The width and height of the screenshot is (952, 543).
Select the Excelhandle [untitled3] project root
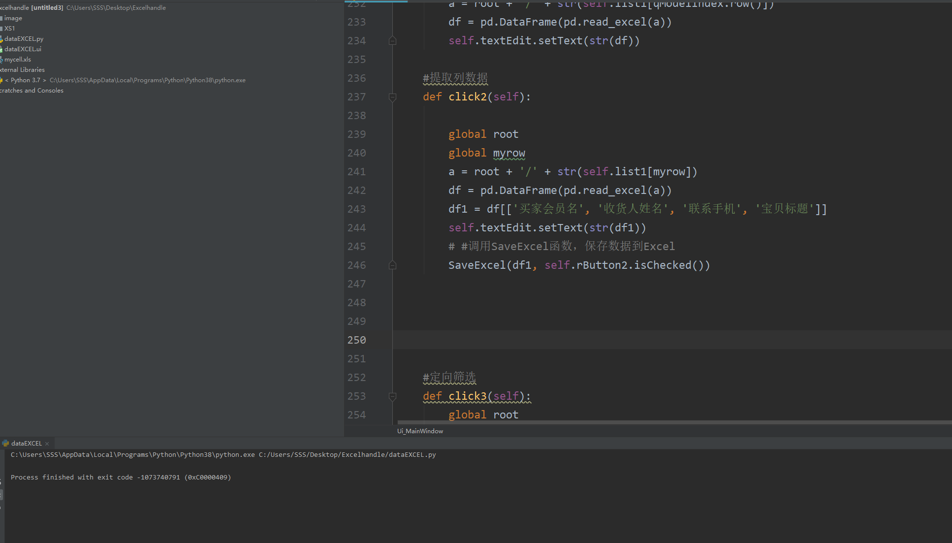83,7
